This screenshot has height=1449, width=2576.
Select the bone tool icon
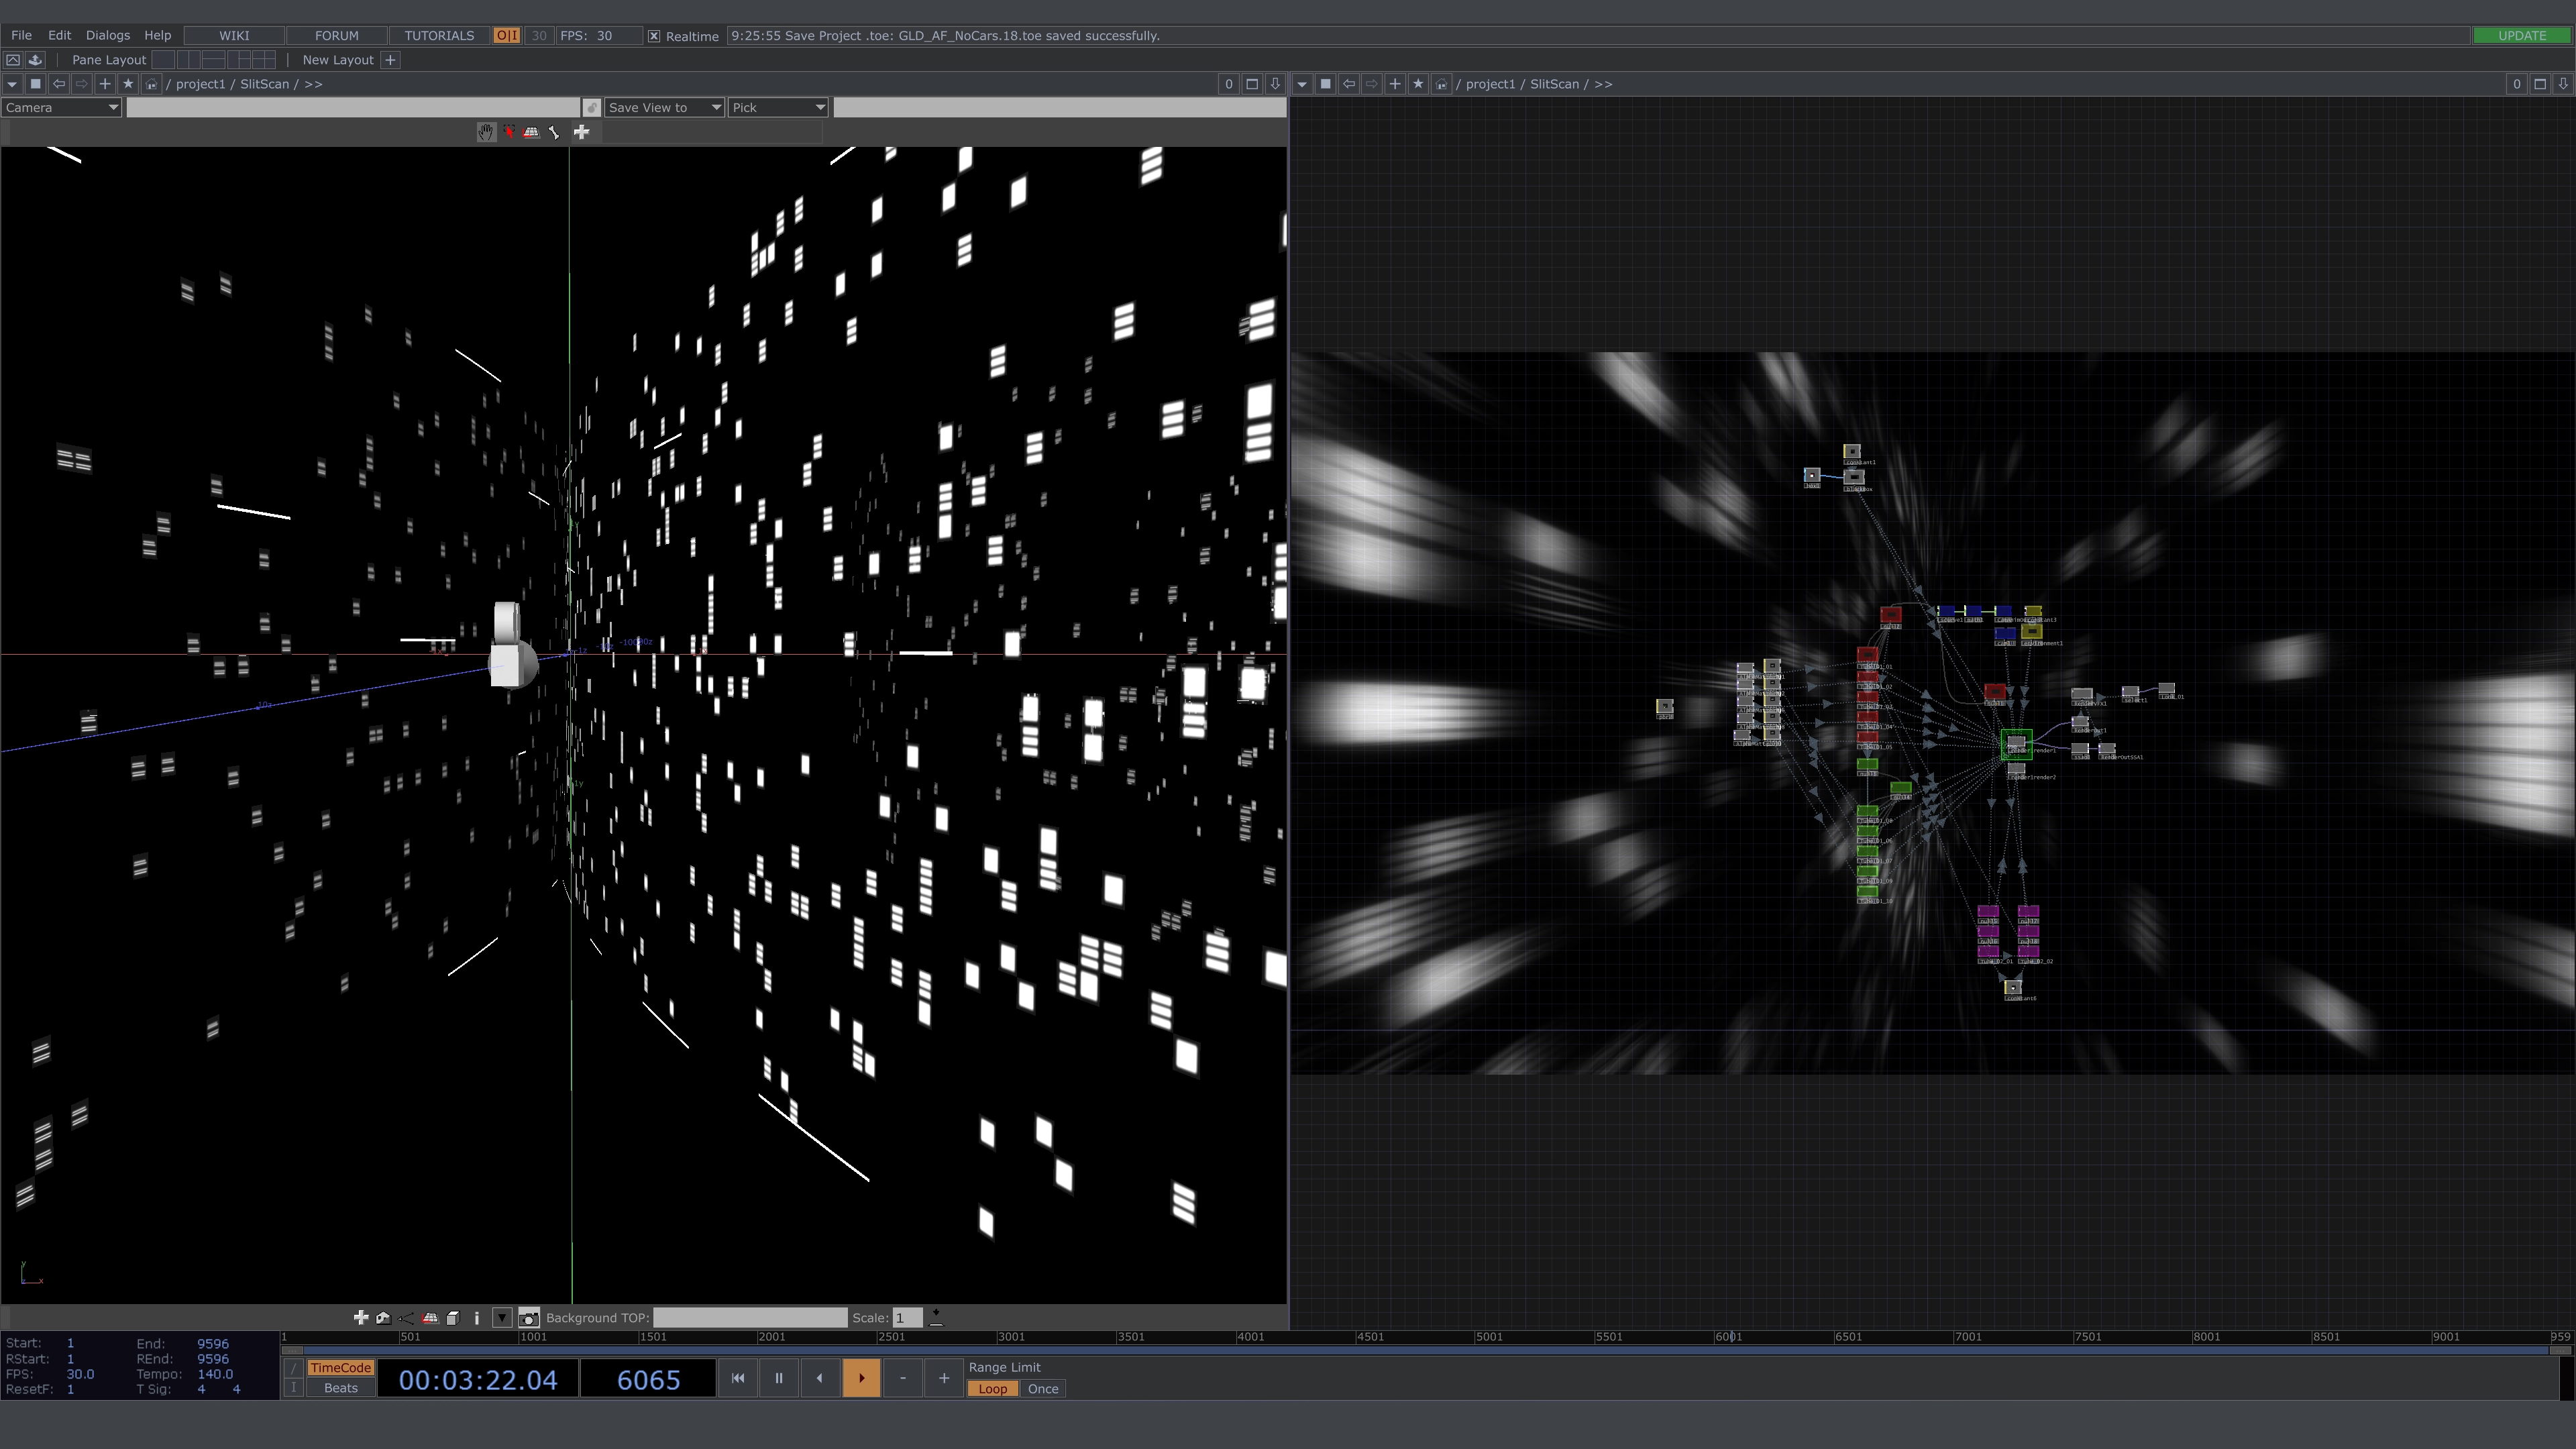555,132
